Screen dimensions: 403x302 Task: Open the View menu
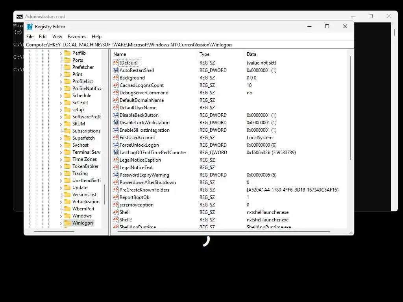click(57, 37)
